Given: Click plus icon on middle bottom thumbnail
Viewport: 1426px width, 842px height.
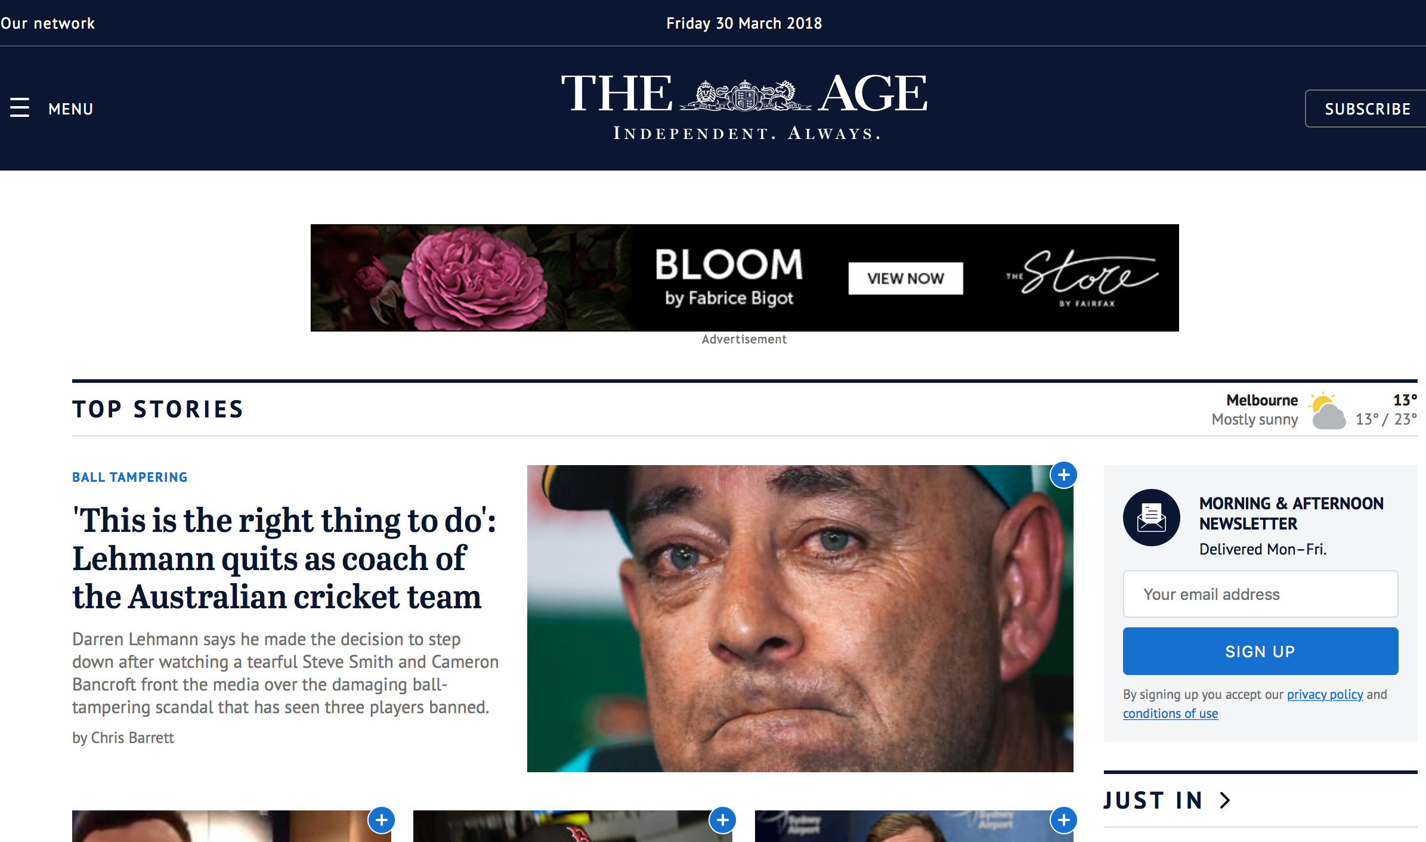Looking at the screenshot, I should (723, 821).
